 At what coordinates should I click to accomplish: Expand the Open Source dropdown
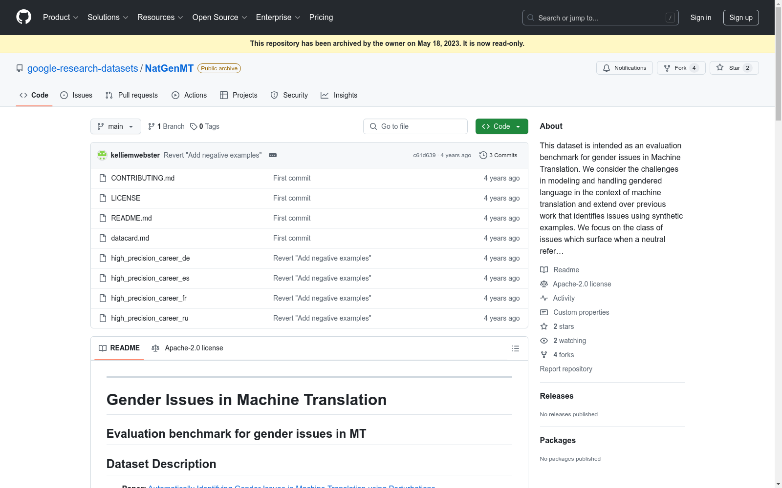point(220,18)
